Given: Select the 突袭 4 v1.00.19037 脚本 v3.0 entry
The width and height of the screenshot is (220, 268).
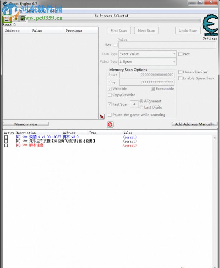Looking at the screenshot, I should (x=47, y=137).
